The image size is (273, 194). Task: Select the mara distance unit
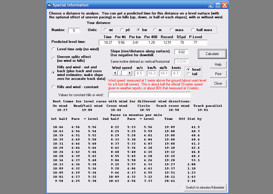(172, 30)
